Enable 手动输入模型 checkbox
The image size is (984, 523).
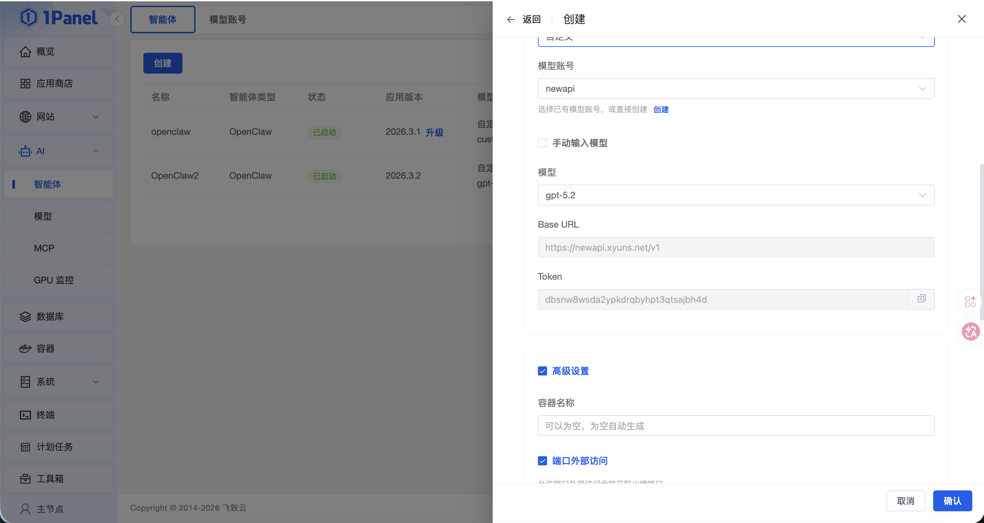coord(543,143)
